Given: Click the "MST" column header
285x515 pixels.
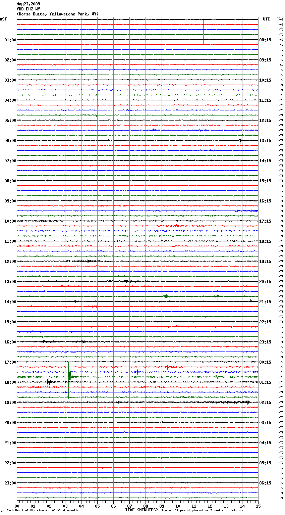Looking at the screenshot, I should 3,19.
